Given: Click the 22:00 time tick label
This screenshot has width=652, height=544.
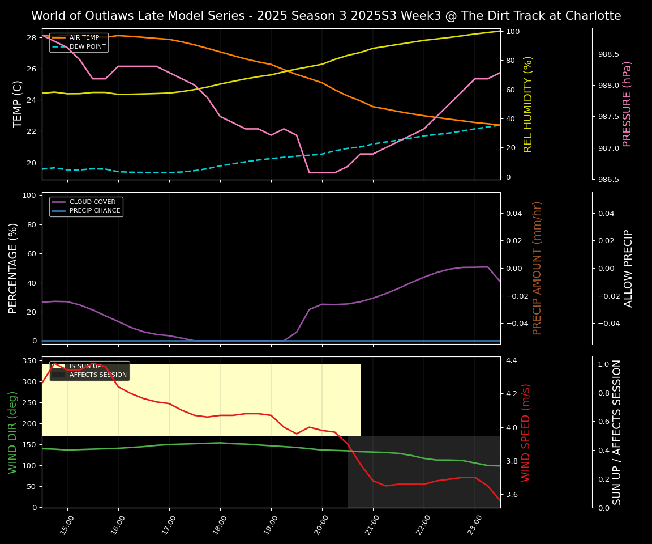Looking at the screenshot, I should coord(424,525).
